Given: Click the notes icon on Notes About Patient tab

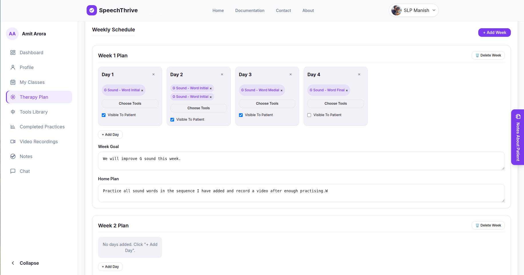Looking at the screenshot, I should click(518, 116).
